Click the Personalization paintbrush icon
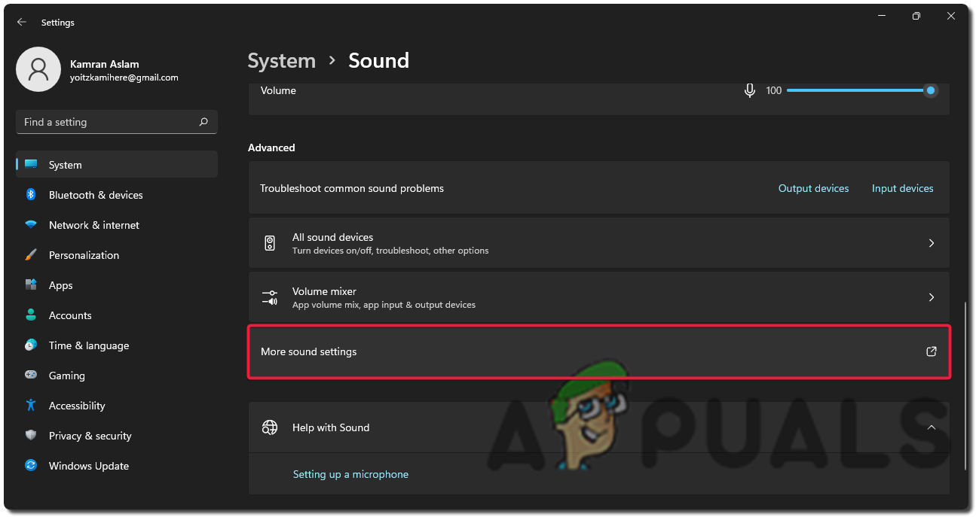Screen dimensions: 976x517 click(31, 255)
